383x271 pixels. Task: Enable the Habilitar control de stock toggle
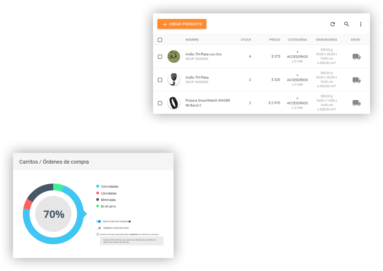(x=98, y=228)
